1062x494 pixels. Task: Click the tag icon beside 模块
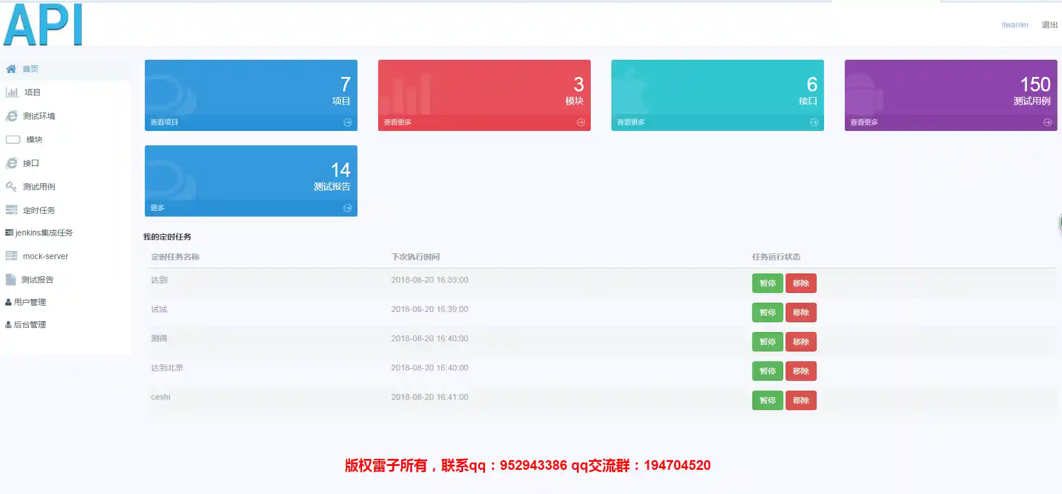[13, 140]
